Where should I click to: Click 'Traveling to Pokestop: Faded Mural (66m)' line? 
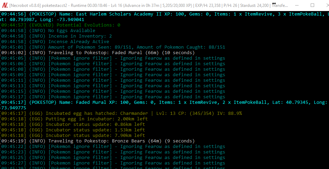pos(97,53)
